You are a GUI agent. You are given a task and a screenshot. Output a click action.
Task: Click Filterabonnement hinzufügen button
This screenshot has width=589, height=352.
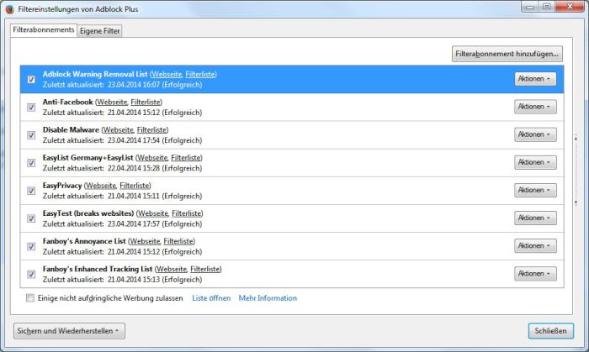click(x=507, y=54)
